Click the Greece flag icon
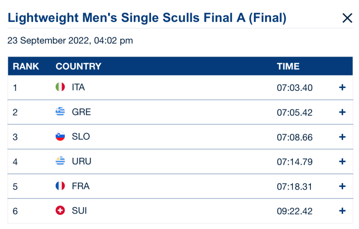 tap(60, 112)
